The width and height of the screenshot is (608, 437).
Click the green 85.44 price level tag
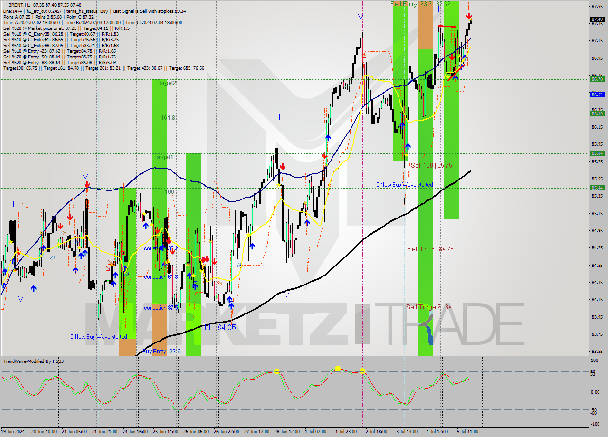[x=597, y=188]
